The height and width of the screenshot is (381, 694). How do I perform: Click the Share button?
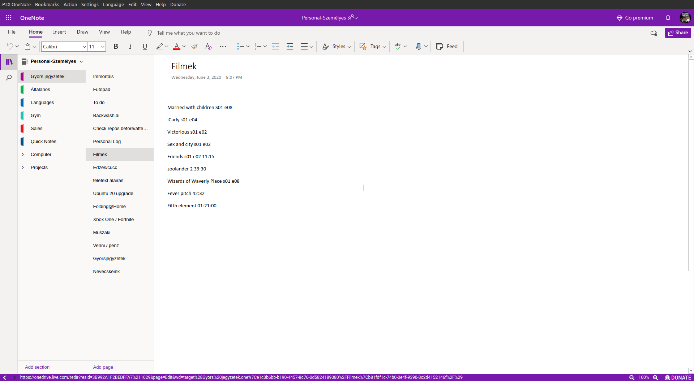[x=678, y=33]
